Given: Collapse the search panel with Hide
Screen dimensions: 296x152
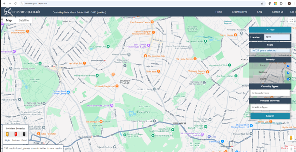Looking at the screenshot, I should (270, 30).
